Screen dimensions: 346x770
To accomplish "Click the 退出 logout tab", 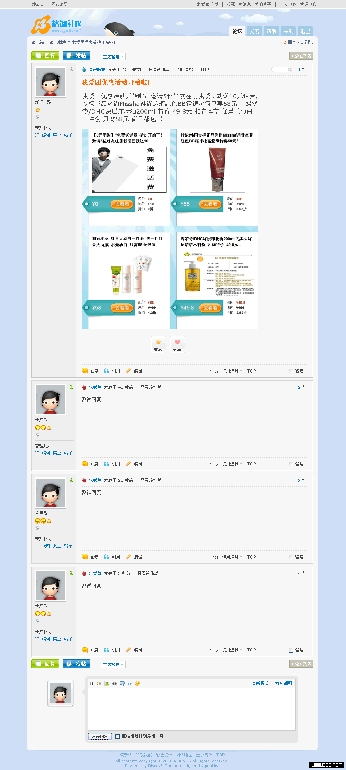I will [x=305, y=31].
